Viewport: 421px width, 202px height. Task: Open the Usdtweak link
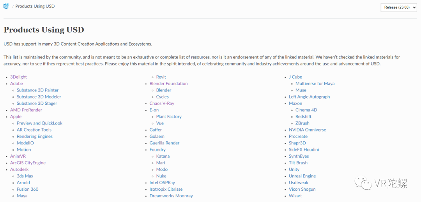coord(299,183)
